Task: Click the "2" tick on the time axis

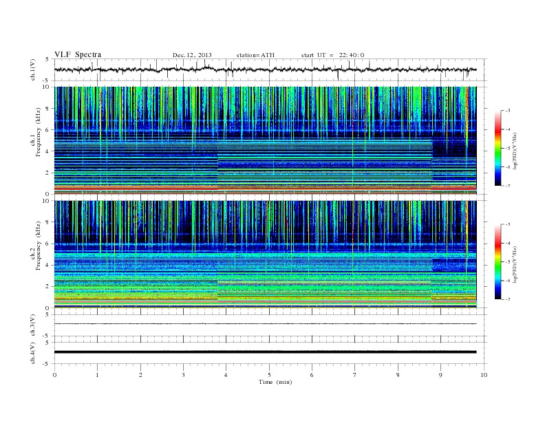Action: (x=140, y=375)
